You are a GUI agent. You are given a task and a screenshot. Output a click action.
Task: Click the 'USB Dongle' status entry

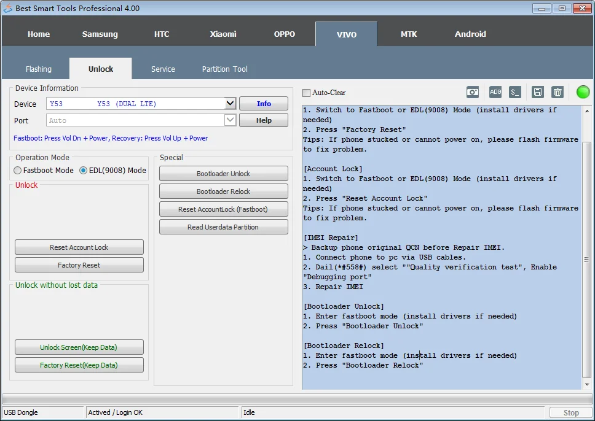point(21,412)
